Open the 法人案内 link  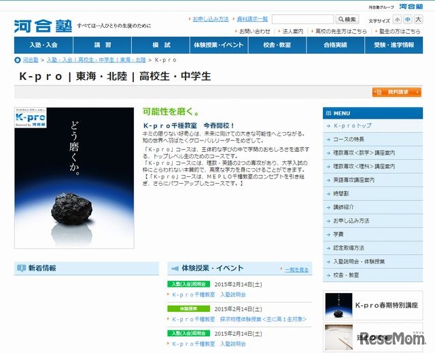coord(293,32)
